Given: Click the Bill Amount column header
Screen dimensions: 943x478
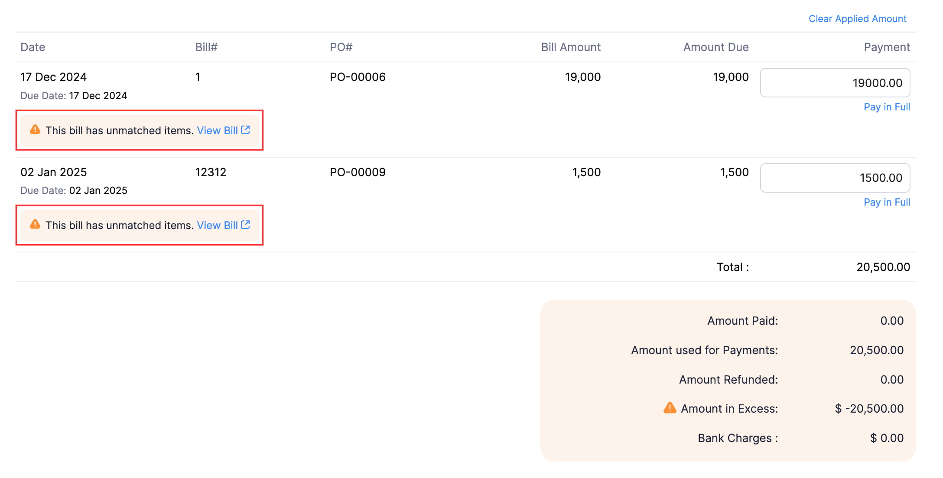Looking at the screenshot, I should [x=571, y=47].
